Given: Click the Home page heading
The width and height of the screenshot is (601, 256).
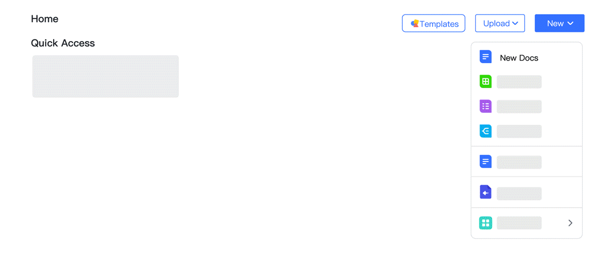Looking at the screenshot, I should point(44,19).
